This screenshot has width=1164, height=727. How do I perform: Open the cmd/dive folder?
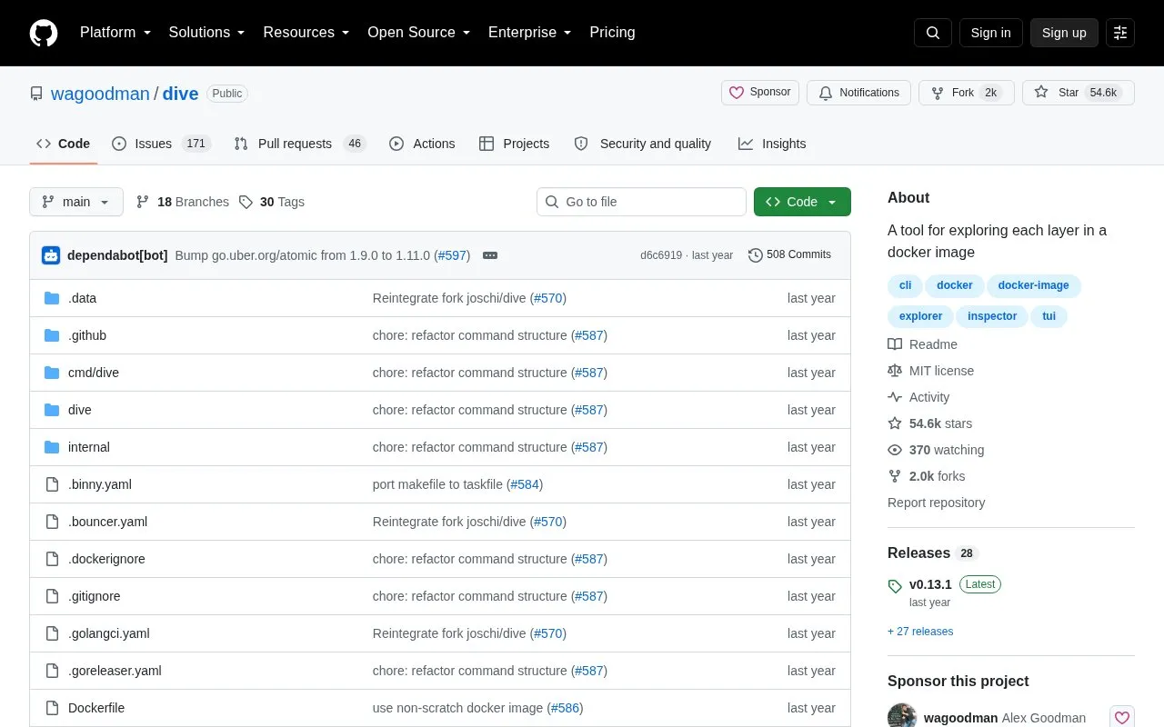click(x=94, y=373)
